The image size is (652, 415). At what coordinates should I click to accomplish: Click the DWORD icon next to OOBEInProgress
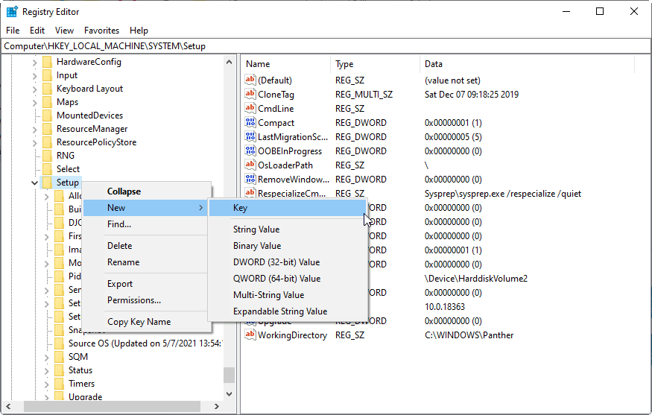coord(250,151)
